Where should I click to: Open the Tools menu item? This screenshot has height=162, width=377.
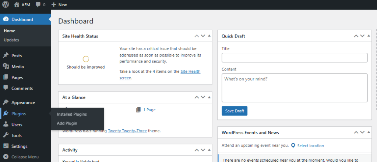point(17,135)
